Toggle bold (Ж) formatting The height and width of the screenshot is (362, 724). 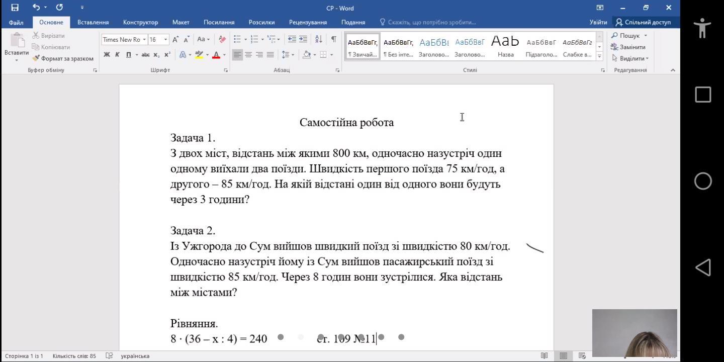tap(107, 55)
